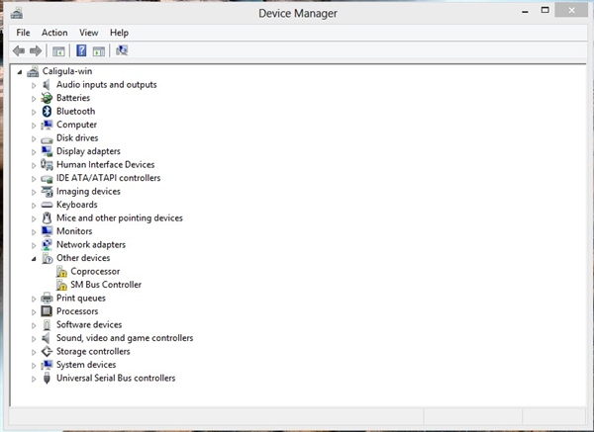Click the Monitors icon
This screenshot has width=594, height=432.
47,231
